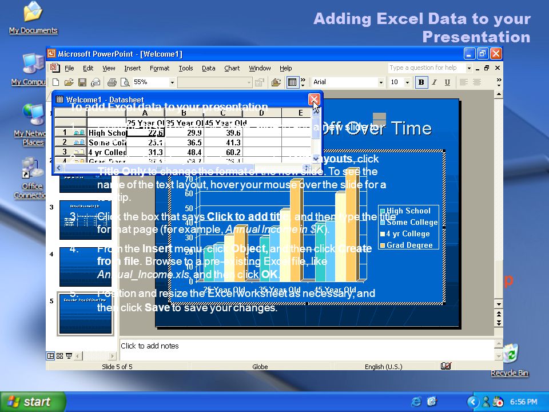Click the security alert icon in the system tray

coord(498,402)
